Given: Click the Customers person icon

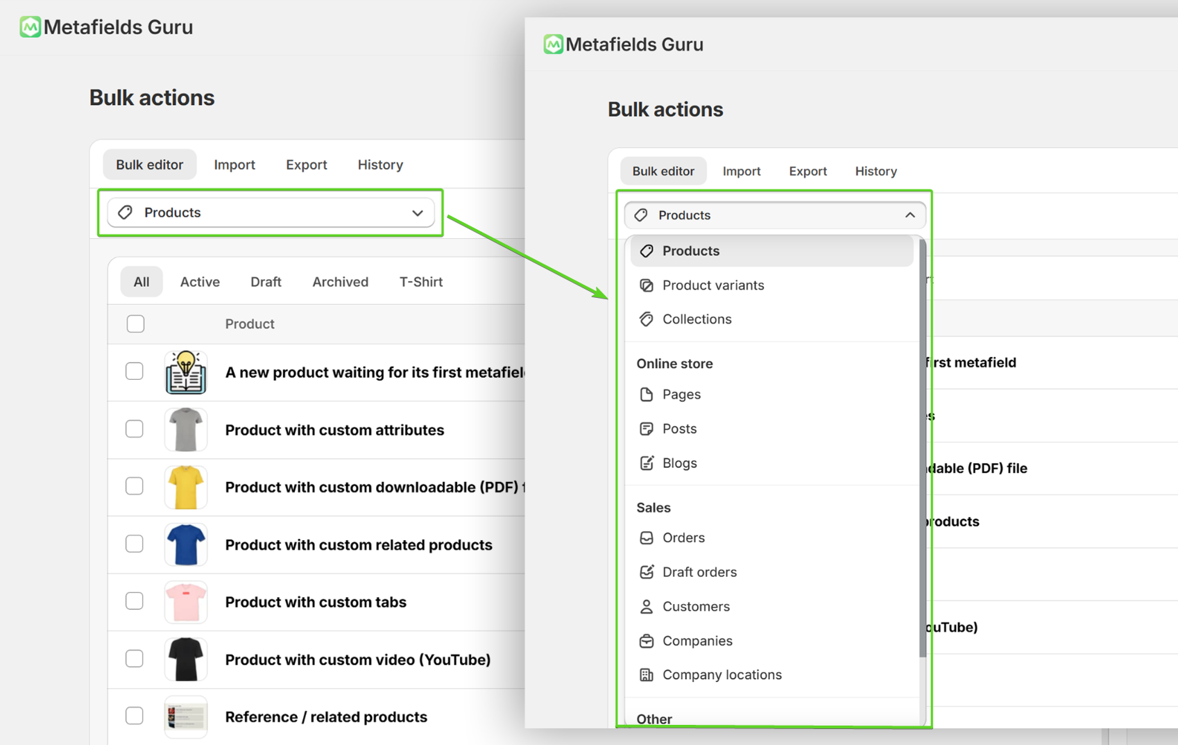Looking at the screenshot, I should tap(646, 607).
